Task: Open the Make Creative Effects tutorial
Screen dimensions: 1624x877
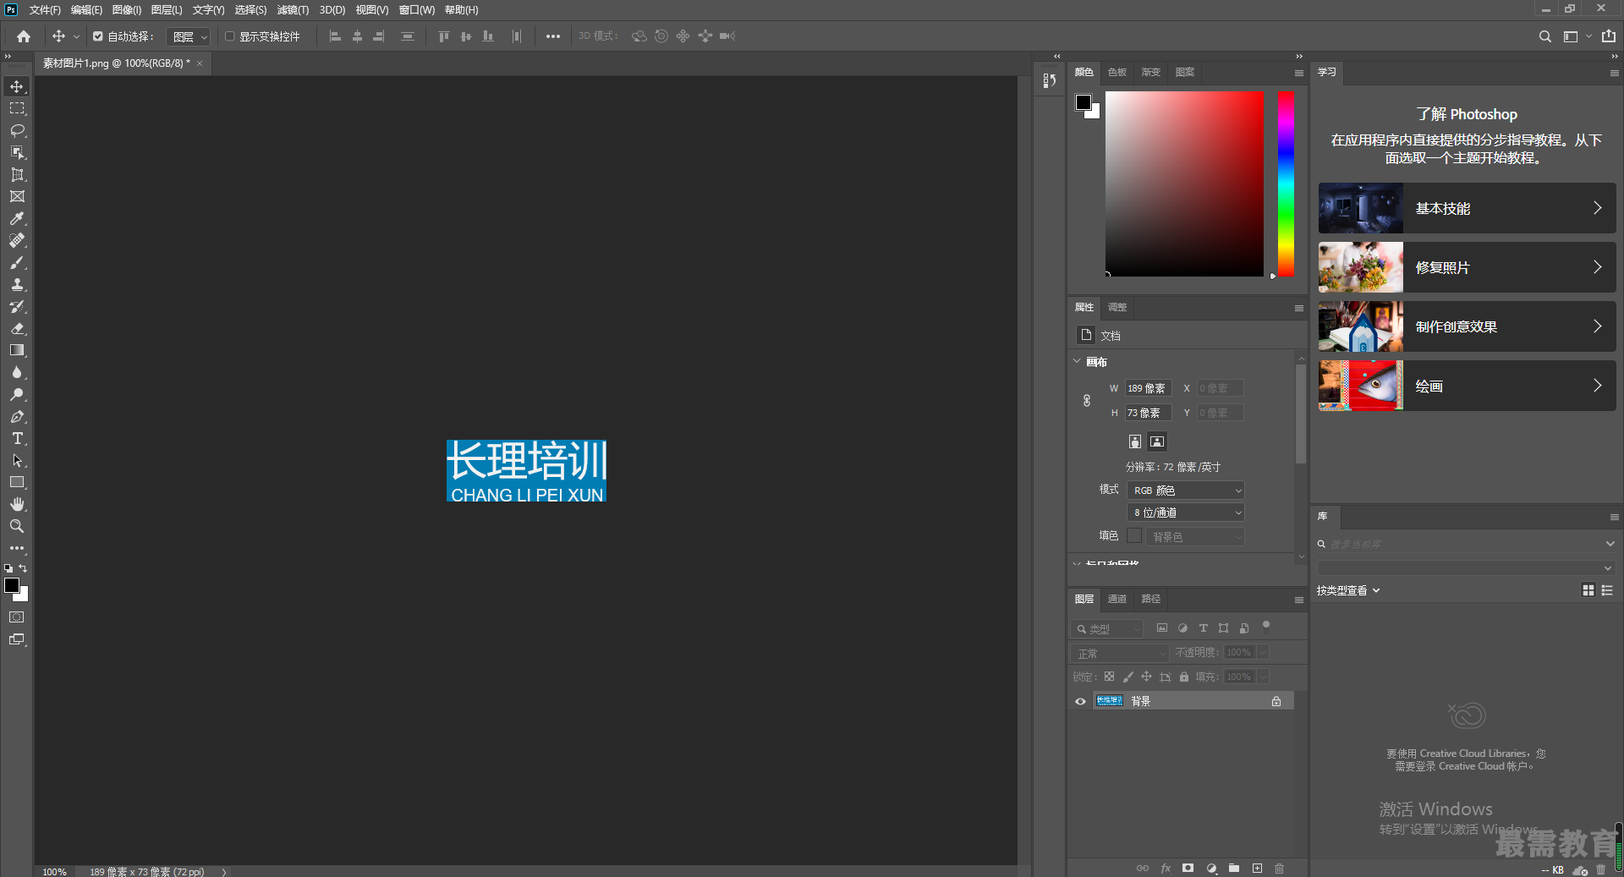Action: pyautogui.click(x=1467, y=326)
